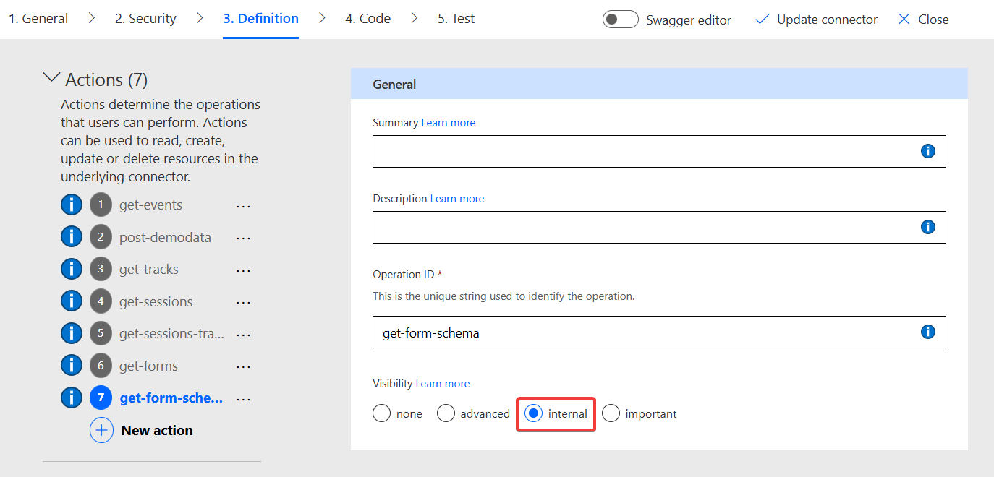This screenshot has width=994, height=477.
Task: Click info icon in Operation ID field
Action: 927,332
